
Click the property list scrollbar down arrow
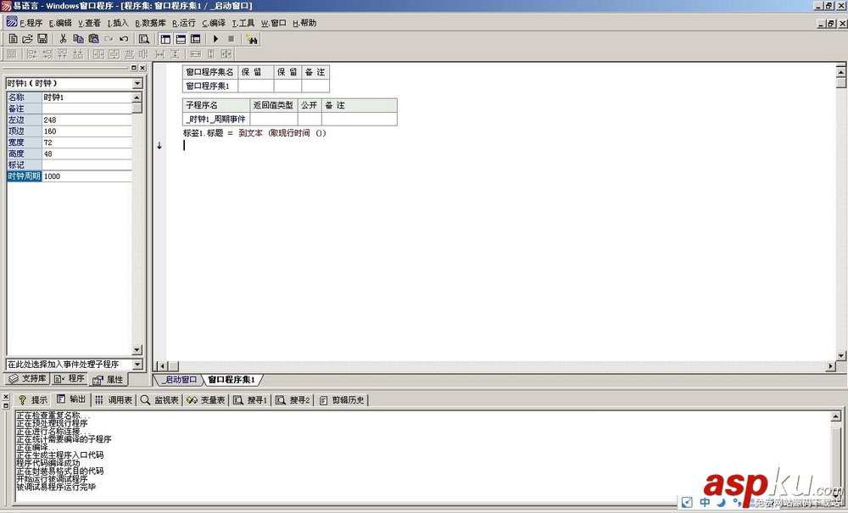[x=137, y=349]
